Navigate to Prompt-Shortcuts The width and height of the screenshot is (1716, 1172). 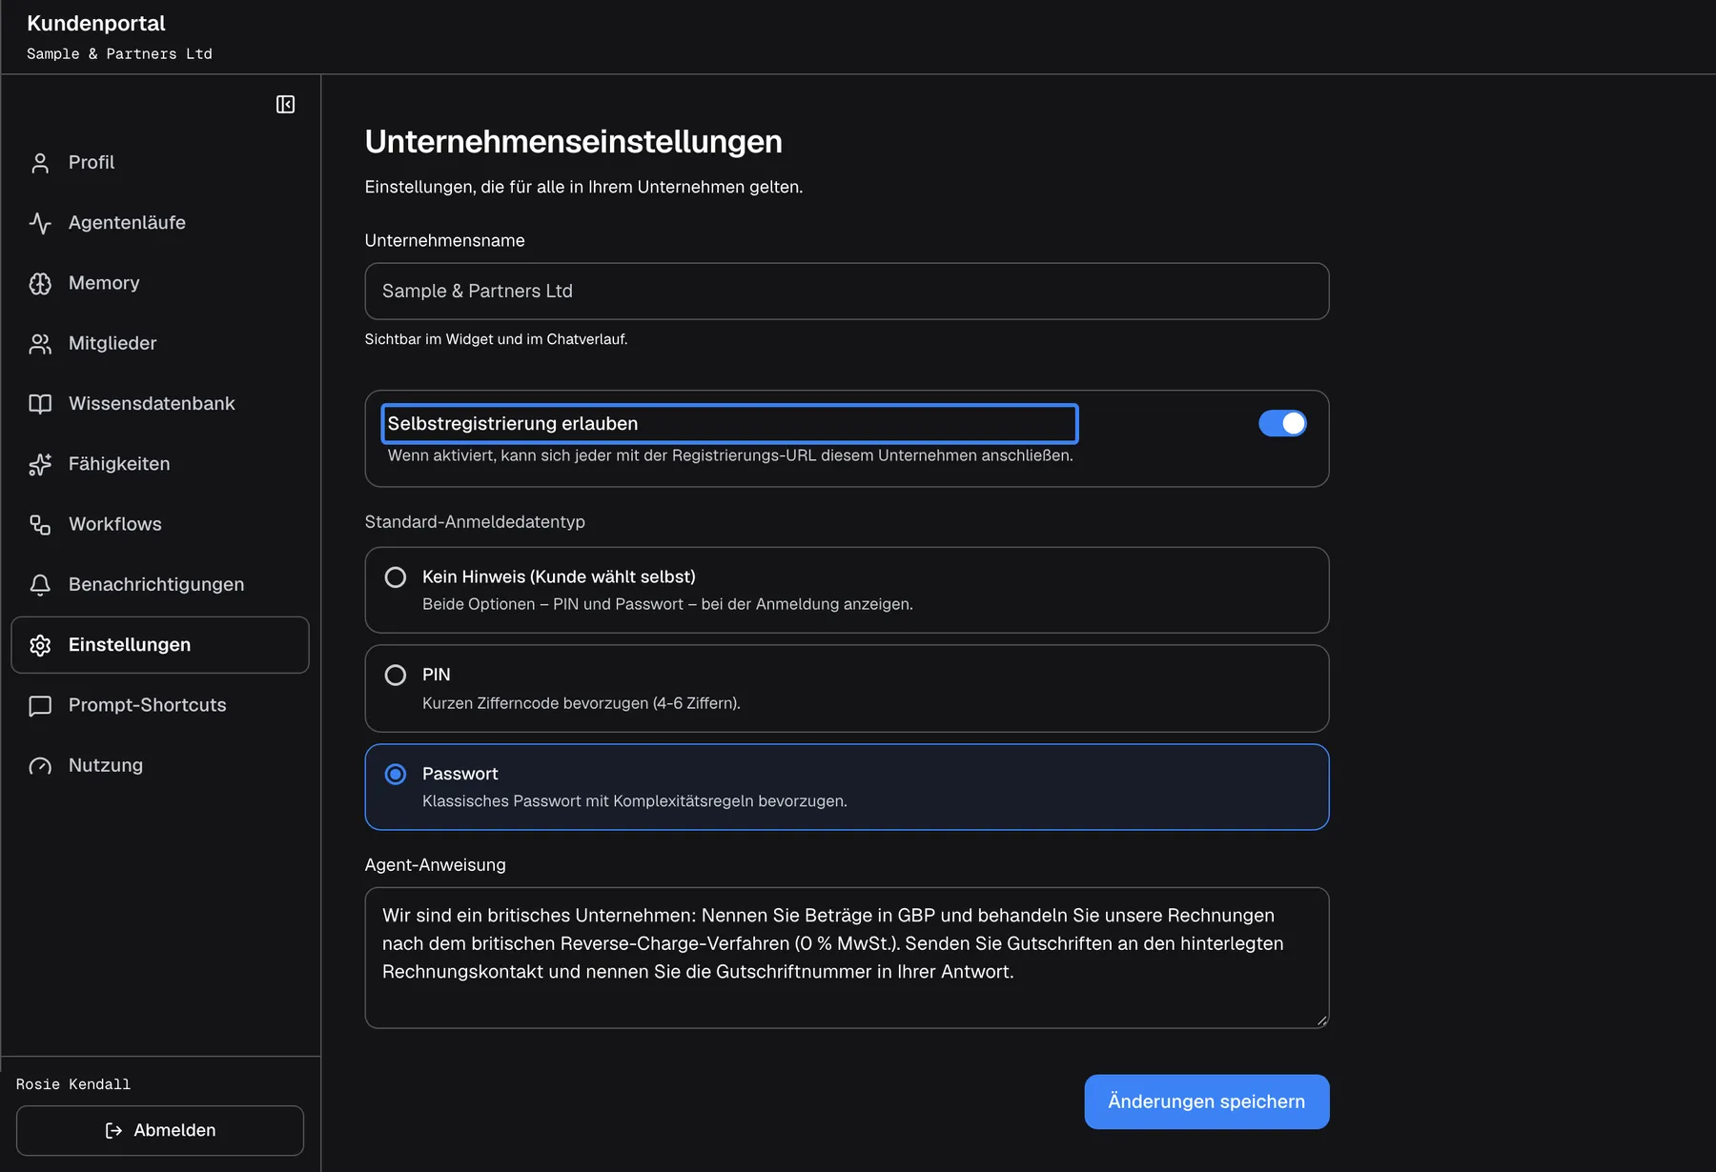(160, 705)
